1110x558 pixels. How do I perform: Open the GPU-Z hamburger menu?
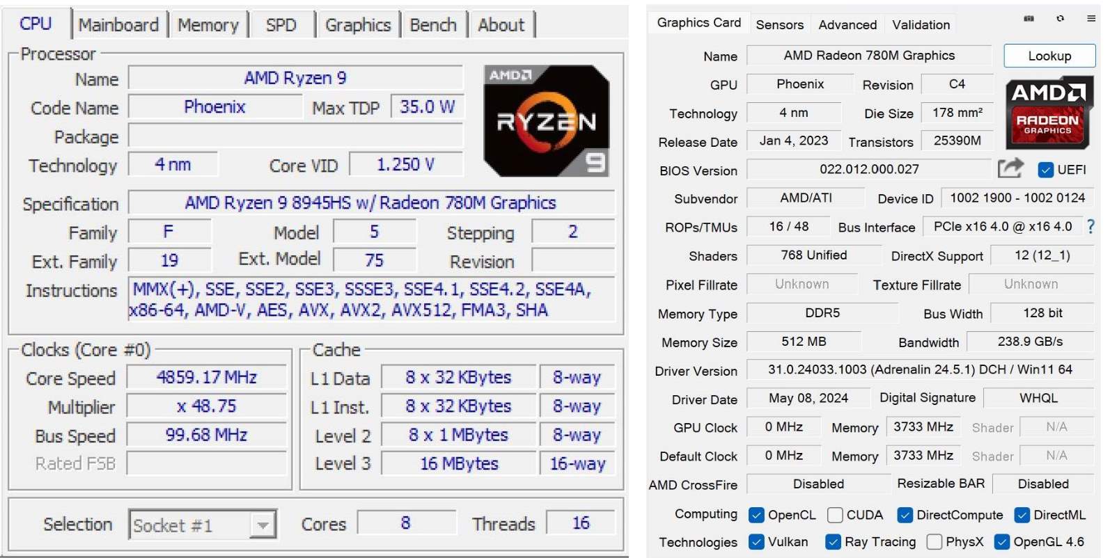[1091, 19]
